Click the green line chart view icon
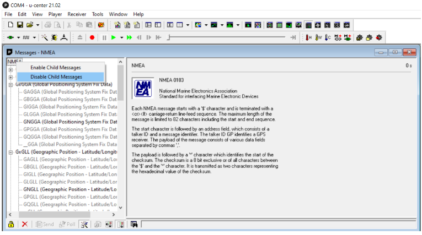 tap(214, 25)
